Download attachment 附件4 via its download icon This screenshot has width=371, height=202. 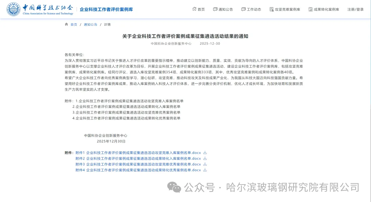(205, 170)
